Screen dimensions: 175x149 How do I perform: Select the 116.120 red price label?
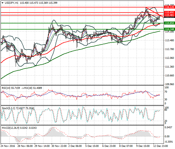[x=169, y=7]
